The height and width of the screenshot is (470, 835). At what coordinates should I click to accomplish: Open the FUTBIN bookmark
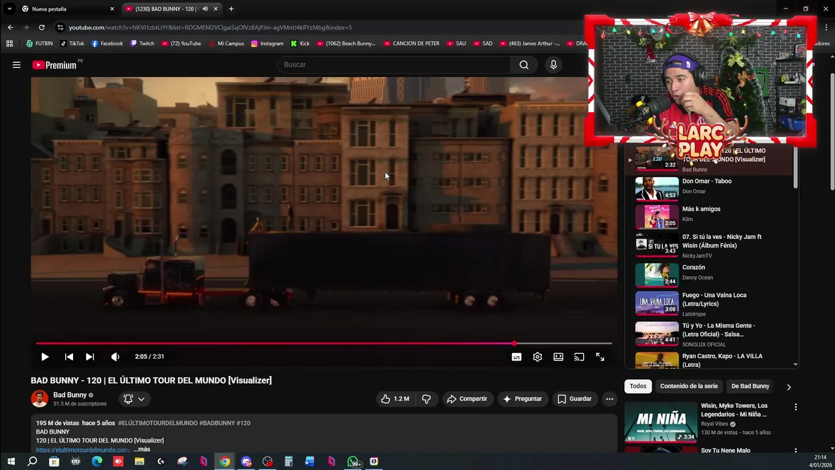point(40,44)
